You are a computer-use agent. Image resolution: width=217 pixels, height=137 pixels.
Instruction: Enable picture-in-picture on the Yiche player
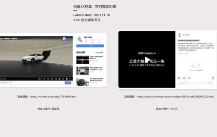point(56,79)
